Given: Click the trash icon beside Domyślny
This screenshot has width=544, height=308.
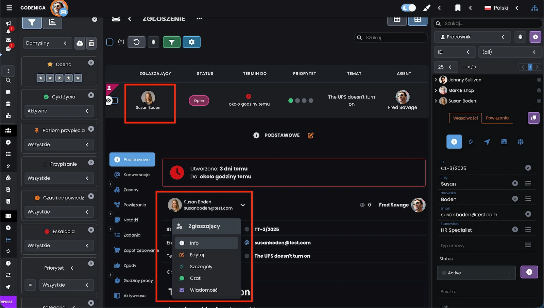Looking at the screenshot, I should (91, 43).
